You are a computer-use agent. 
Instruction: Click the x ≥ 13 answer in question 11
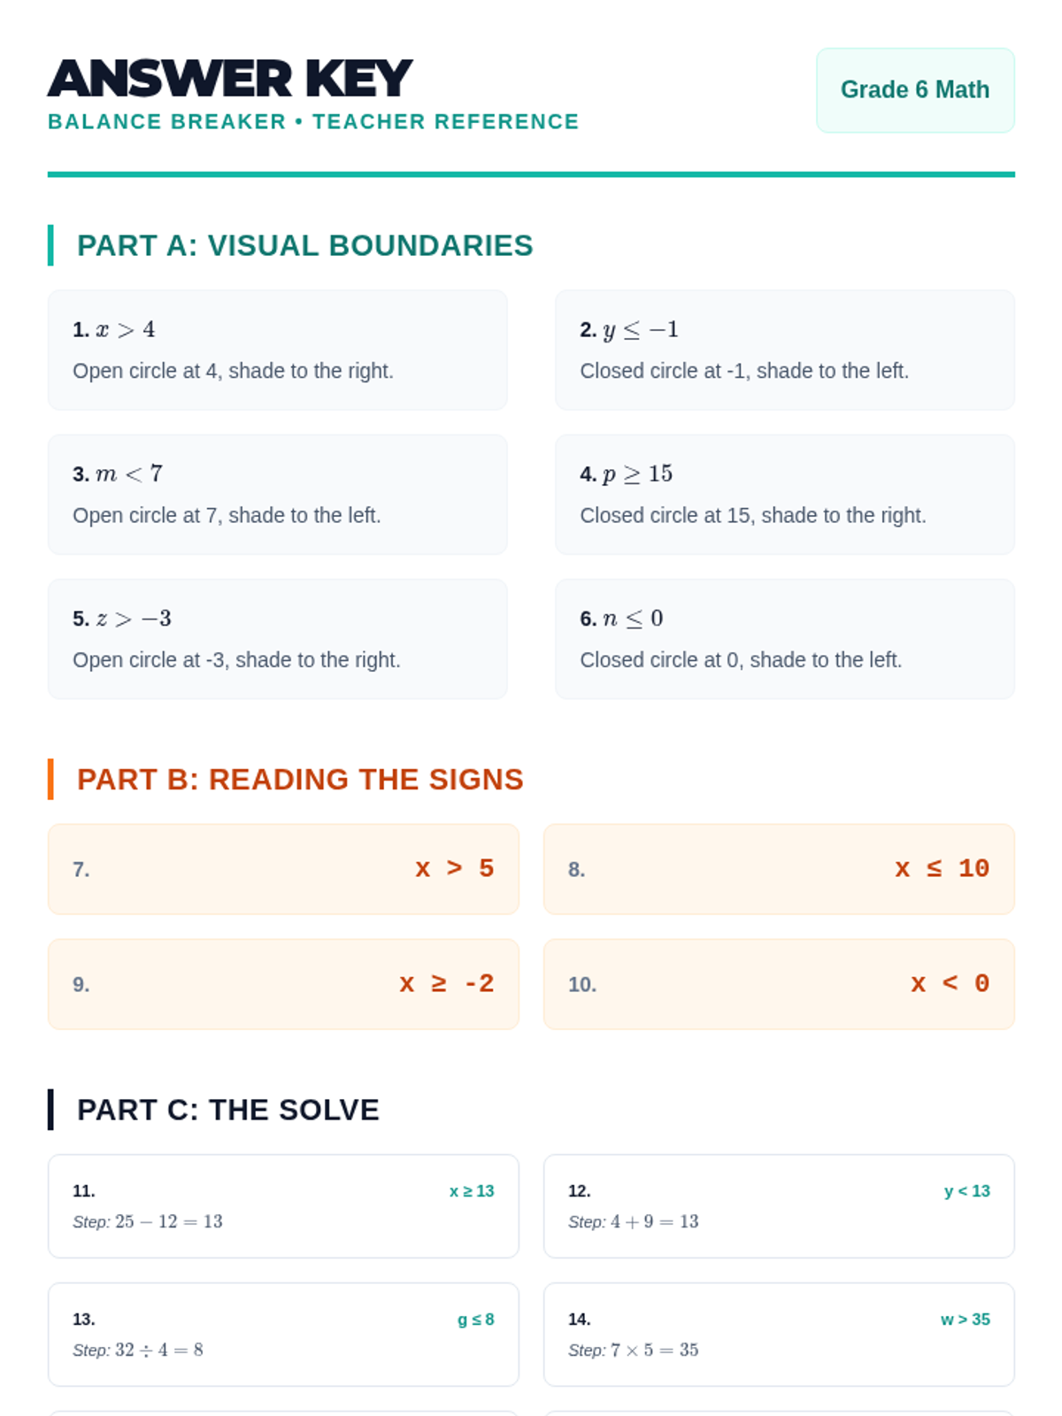(472, 1191)
